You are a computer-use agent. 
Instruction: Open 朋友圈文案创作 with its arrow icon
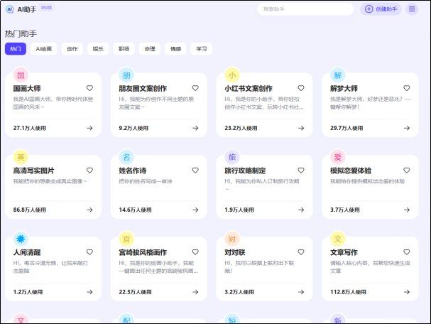195,128
